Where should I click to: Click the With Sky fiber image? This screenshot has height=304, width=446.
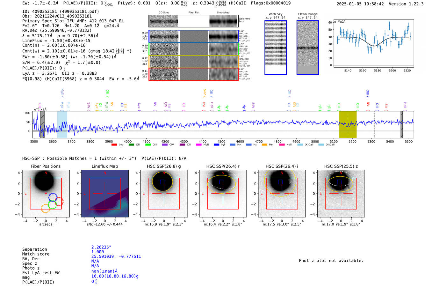pyautogui.click(x=276, y=48)
